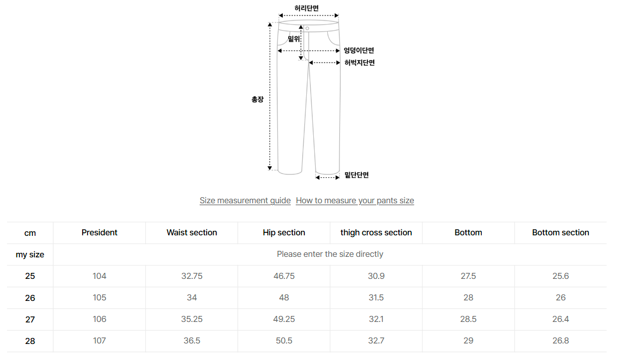
Task: Click the 31.5 thigh value for size 26
Action: (x=376, y=298)
